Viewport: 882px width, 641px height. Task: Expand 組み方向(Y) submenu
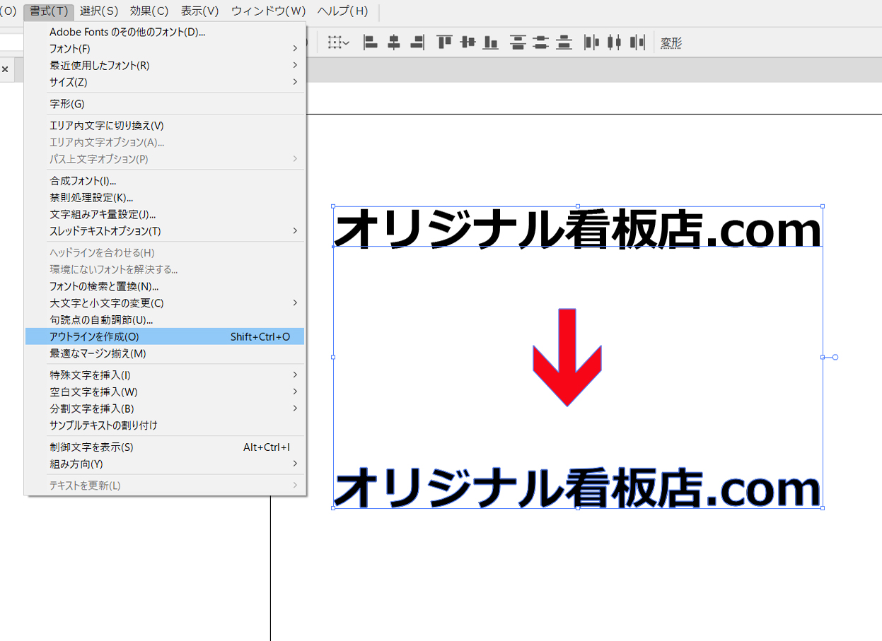(164, 464)
